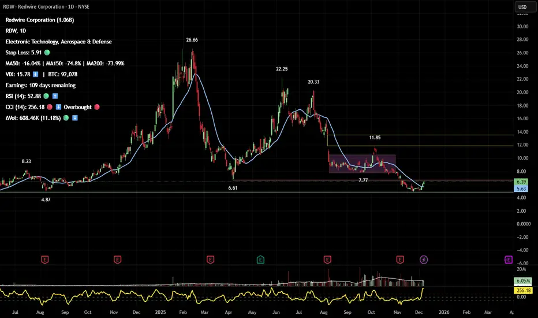Open the August 2024 earnings marker
Image resolution: width=538 pixels, height=318 pixels.
pos(44,260)
